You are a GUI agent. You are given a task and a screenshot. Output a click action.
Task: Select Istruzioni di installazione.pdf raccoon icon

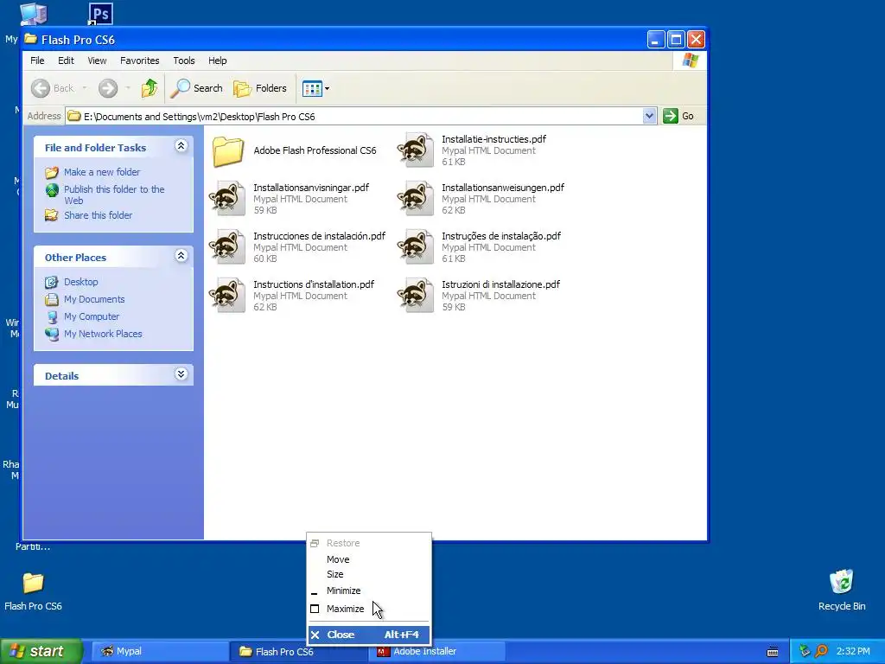[x=416, y=296]
